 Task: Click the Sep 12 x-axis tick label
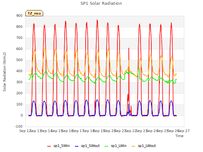coord(25,131)
